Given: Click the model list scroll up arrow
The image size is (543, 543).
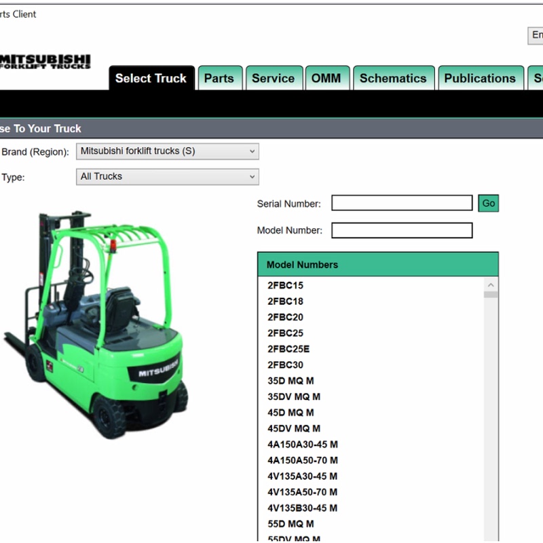Looking at the screenshot, I should [490, 285].
